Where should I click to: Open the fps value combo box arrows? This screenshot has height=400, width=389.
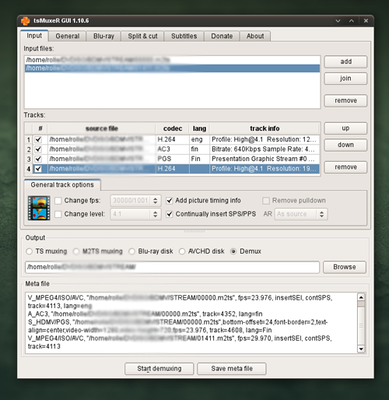(156, 201)
